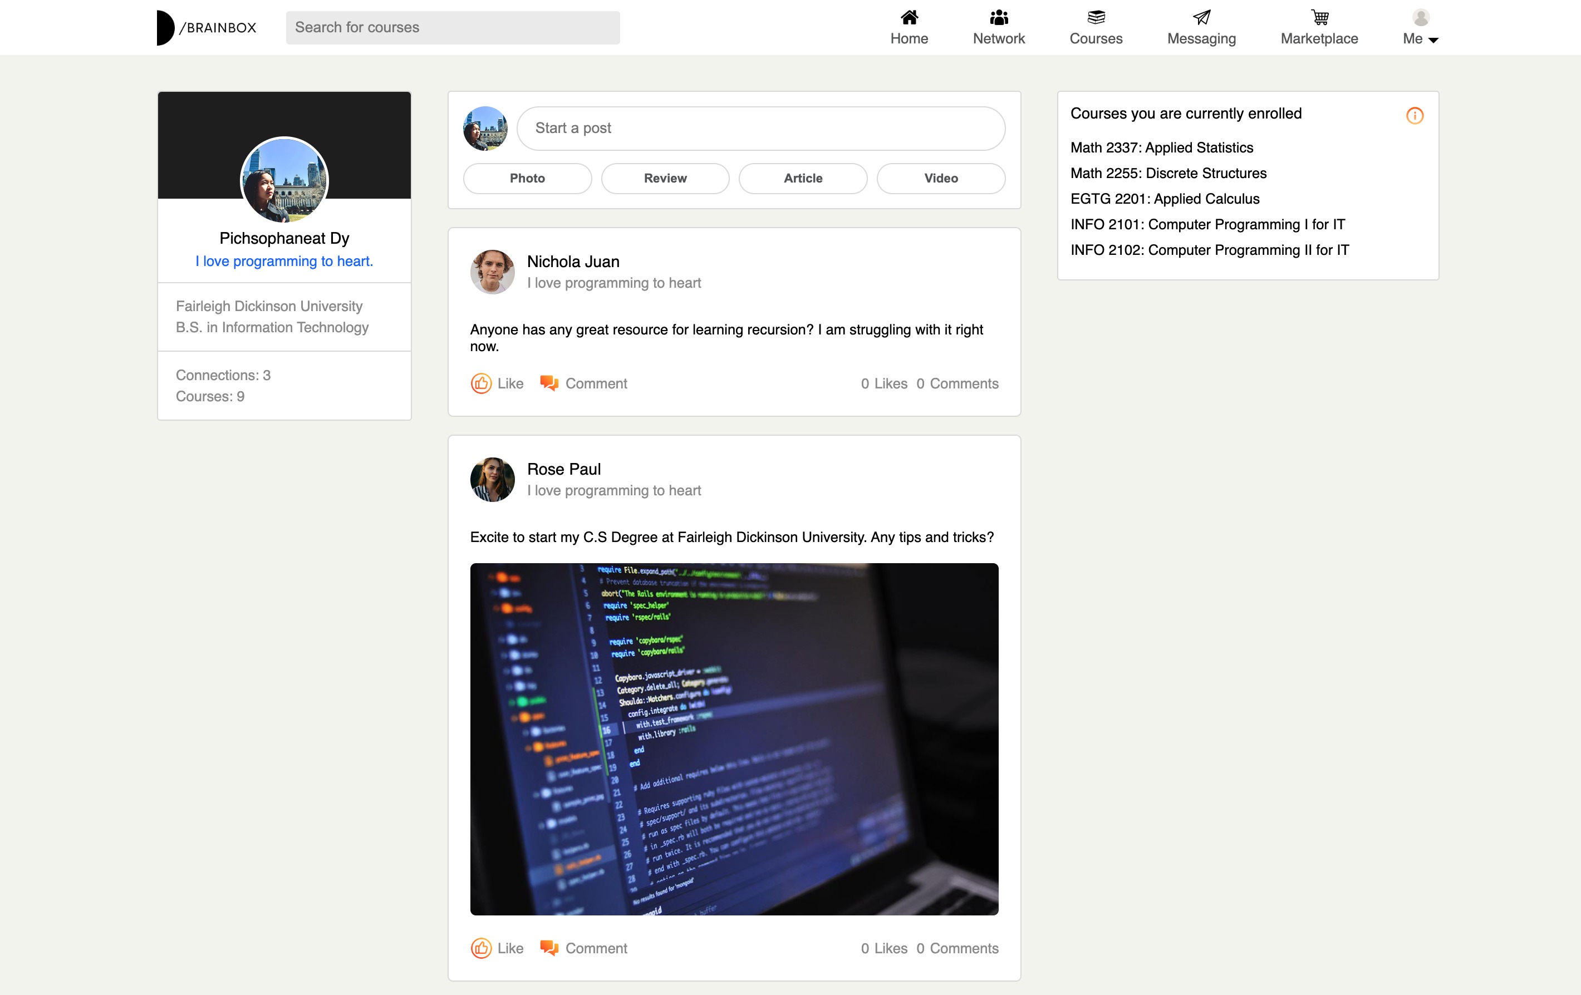Open the Math 2337 Applied Statistics course

click(1161, 147)
